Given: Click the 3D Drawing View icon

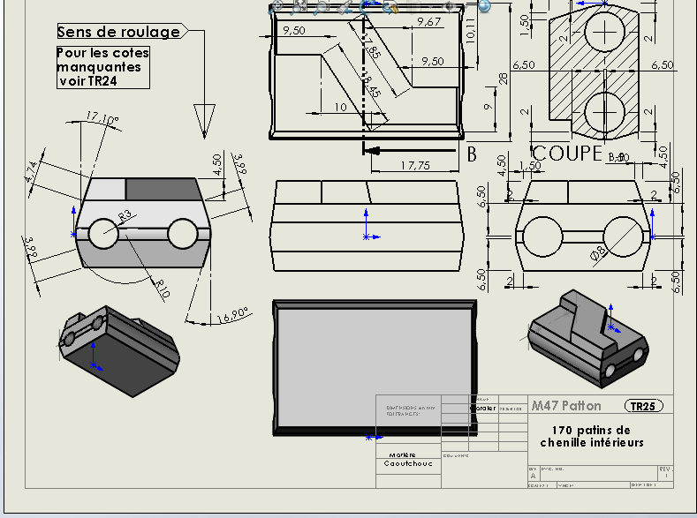Looking at the screenshot, I should (x=390, y=6).
